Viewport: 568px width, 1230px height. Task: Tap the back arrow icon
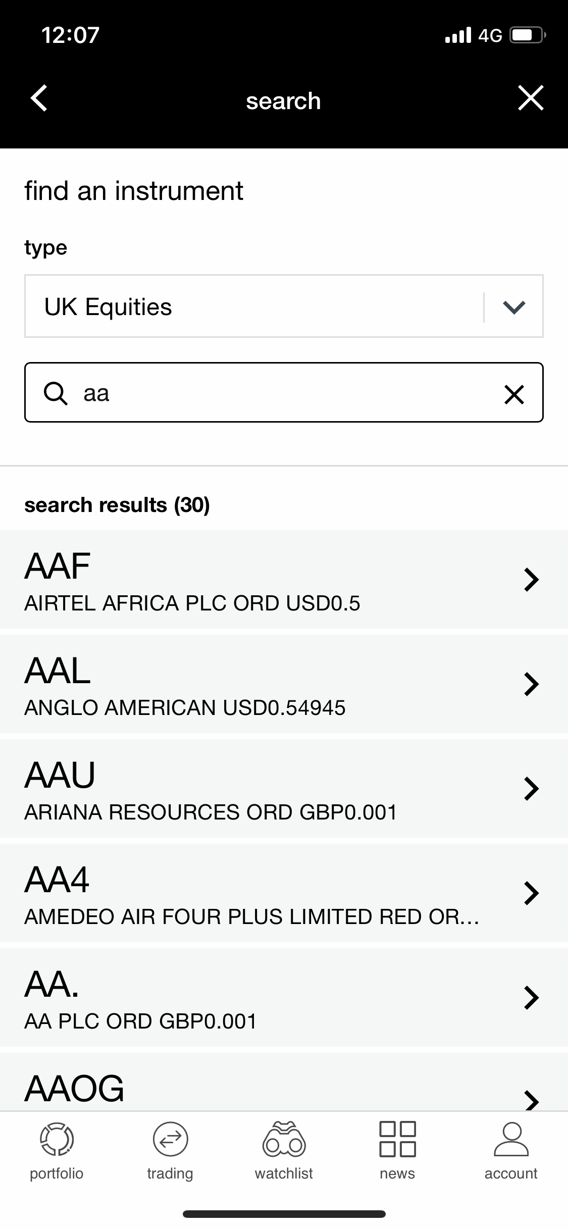coord(39,98)
